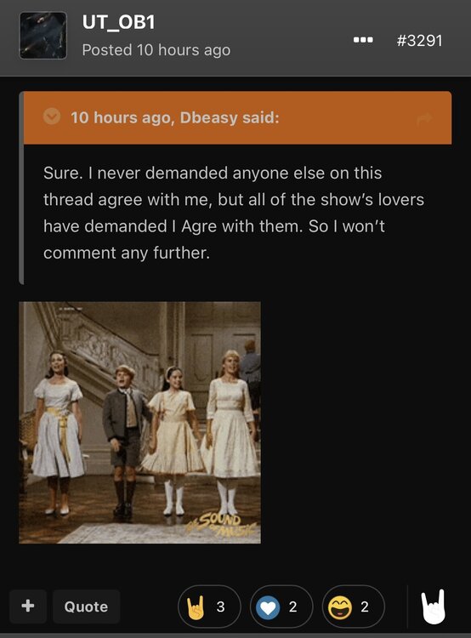Click the quoted message text by Dbeasy
Viewport: 471px width, 638px height.
point(234,213)
